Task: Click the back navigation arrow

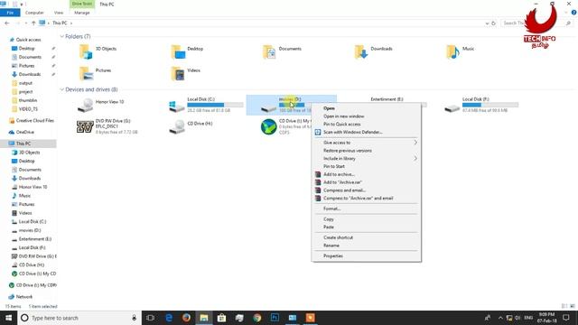Action: point(7,23)
